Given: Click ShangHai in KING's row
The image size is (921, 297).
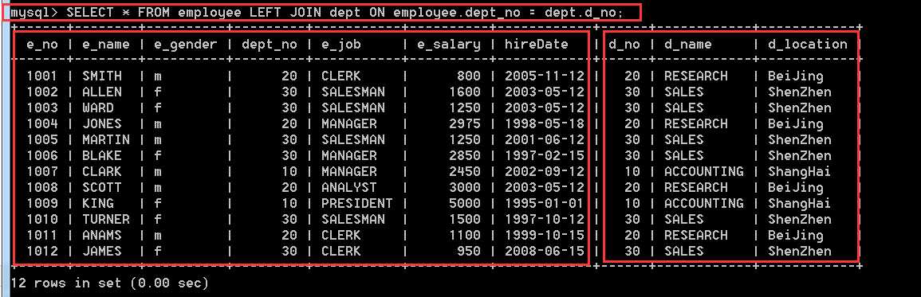Looking at the screenshot, I should tap(800, 204).
